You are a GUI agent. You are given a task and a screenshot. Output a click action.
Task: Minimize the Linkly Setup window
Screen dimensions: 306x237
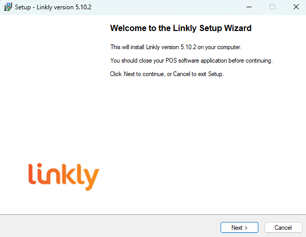pos(249,7)
